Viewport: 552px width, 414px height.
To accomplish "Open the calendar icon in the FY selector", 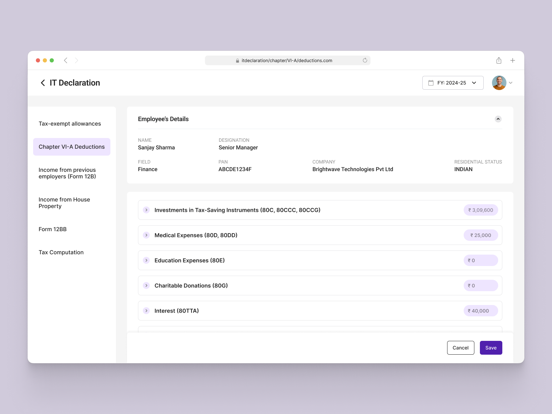I will click(431, 83).
